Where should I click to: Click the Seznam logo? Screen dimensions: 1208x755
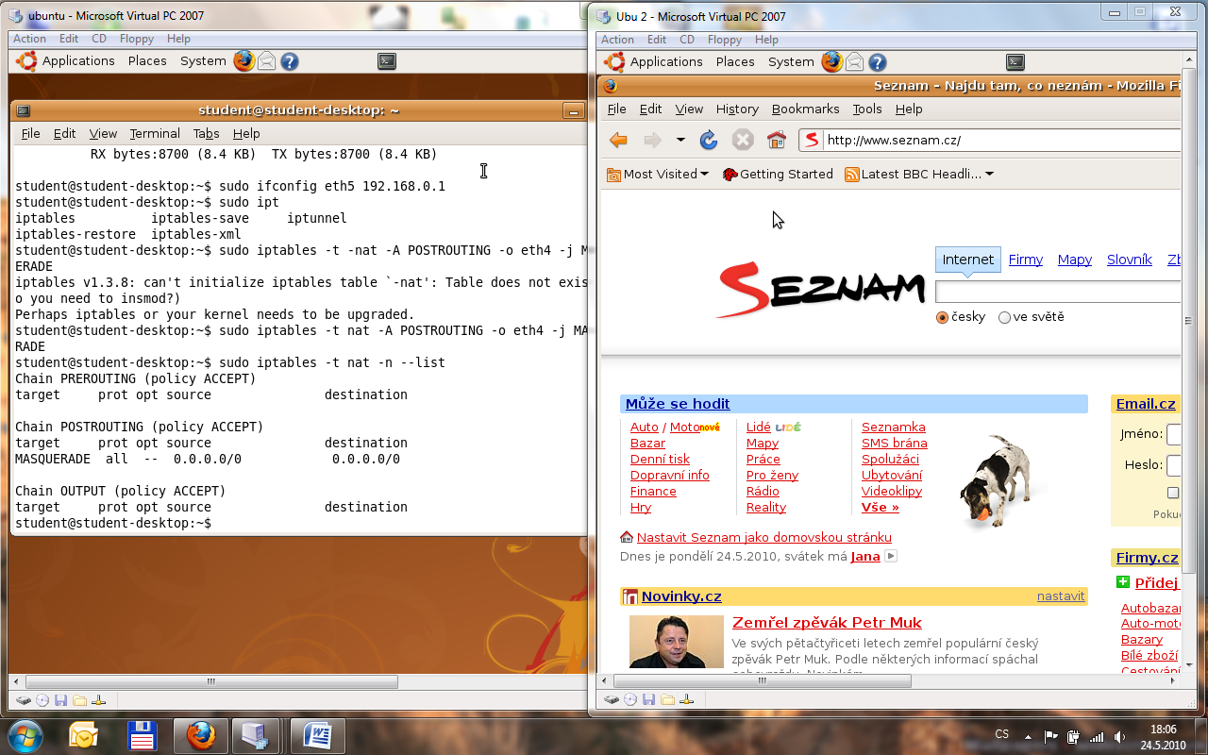coord(820,289)
